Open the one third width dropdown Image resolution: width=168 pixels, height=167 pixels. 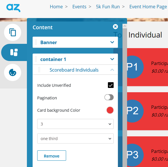click(75, 138)
